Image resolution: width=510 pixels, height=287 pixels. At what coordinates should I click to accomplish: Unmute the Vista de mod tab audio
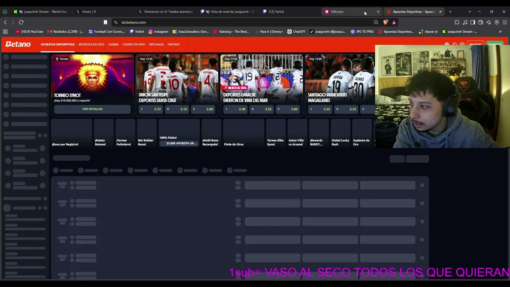(x=208, y=12)
